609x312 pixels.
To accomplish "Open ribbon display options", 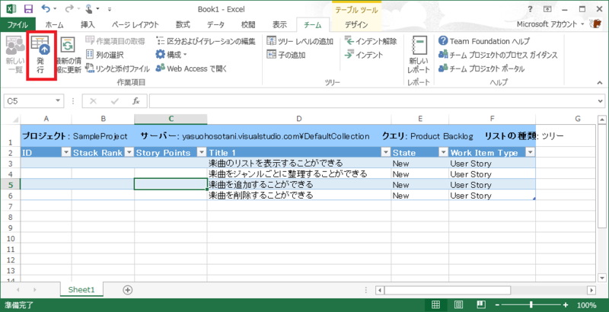I will click(547, 9).
